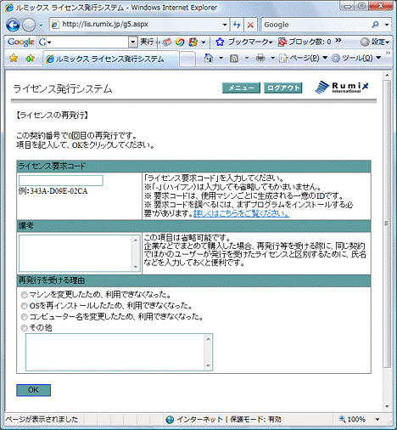Click the Print icon in command bar

coord(260,59)
